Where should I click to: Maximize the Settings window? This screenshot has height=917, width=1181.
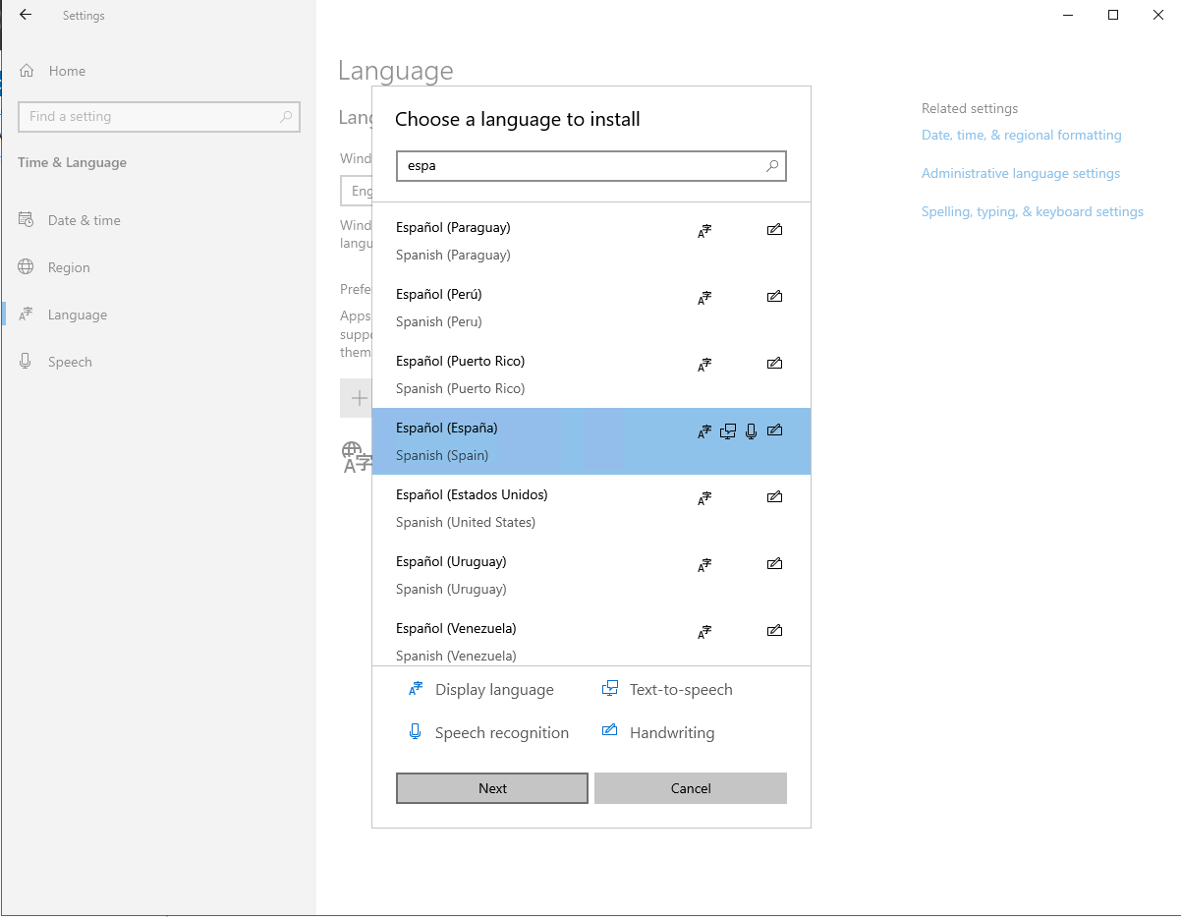(x=1113, y=15)
